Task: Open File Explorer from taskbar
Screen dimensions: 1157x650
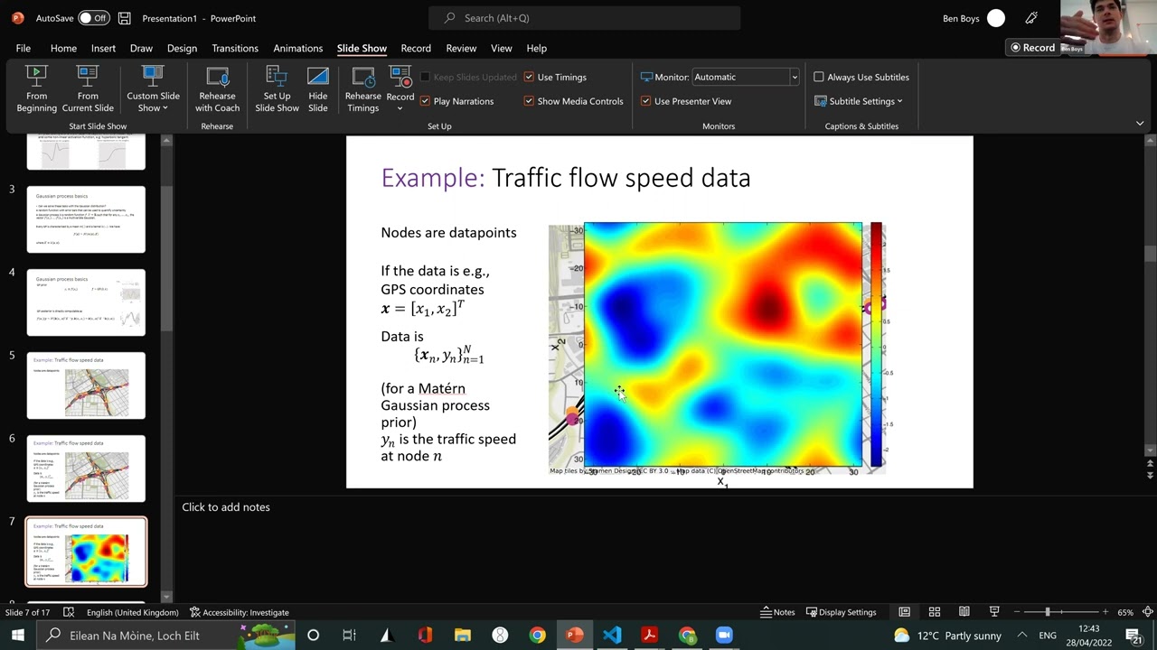Action: [x=463, y=636]
